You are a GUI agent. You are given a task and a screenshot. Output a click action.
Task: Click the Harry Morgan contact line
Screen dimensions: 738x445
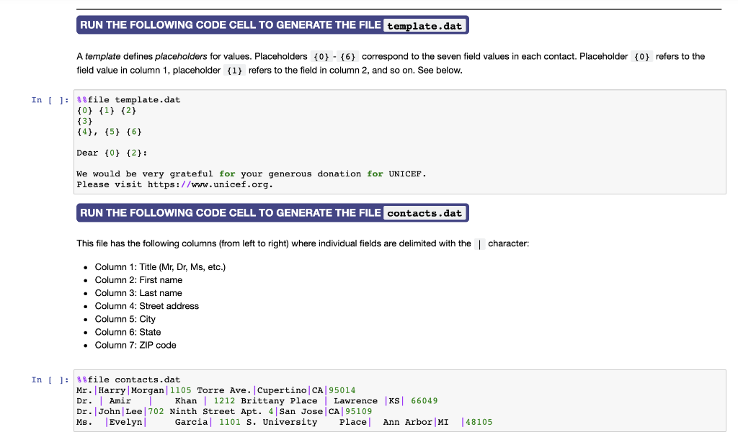click(216, 390)
